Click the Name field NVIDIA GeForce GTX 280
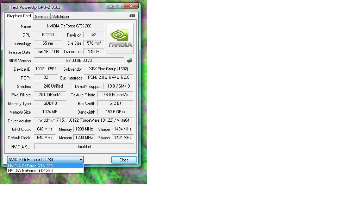The image size is (338, 211). click(69, 26)
